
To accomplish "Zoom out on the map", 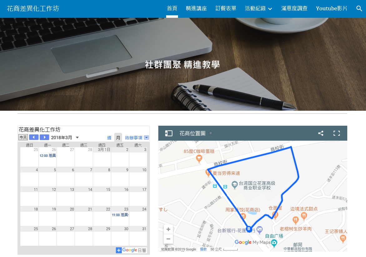I will (x=168, y=239).
